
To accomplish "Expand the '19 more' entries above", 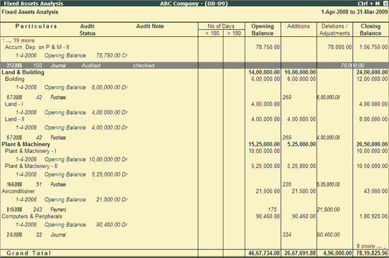I will tap(18, 40).
